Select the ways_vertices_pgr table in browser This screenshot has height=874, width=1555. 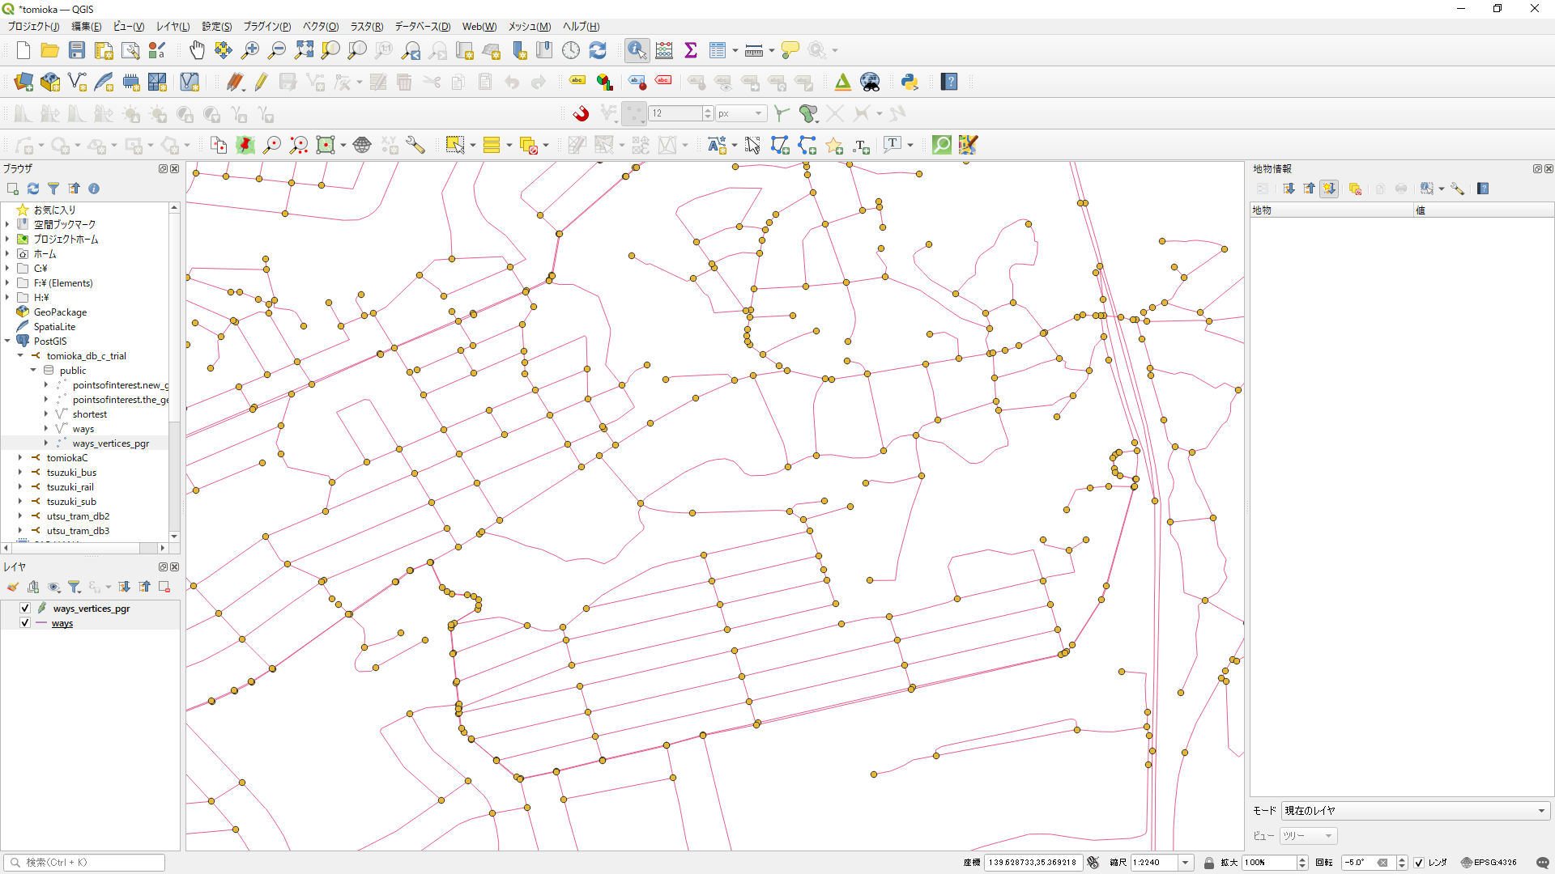click(x=110, y=443)
